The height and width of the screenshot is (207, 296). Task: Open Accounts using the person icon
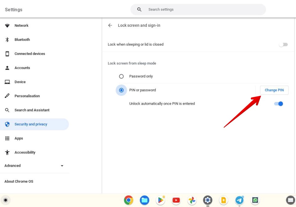(x=7, y=68)
